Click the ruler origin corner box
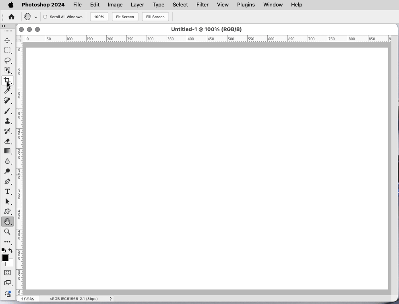This screenshot has width=399, height=304. point(19,39)
